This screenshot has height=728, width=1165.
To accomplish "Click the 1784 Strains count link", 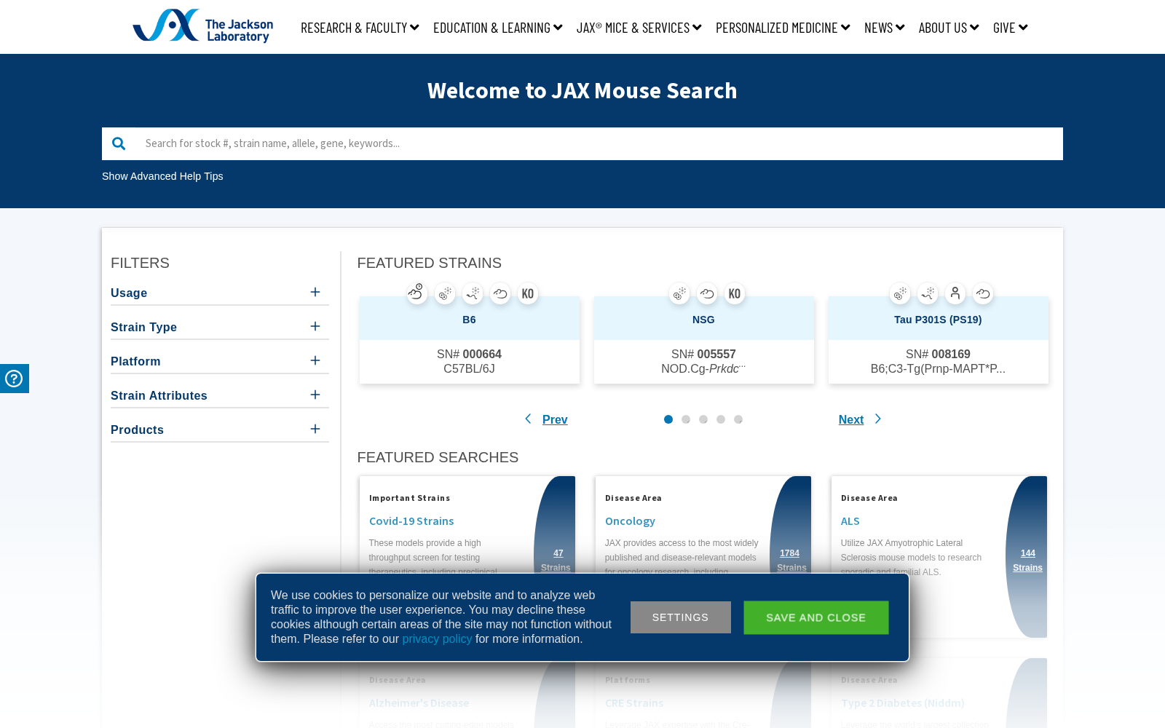I will pos(791,561).
